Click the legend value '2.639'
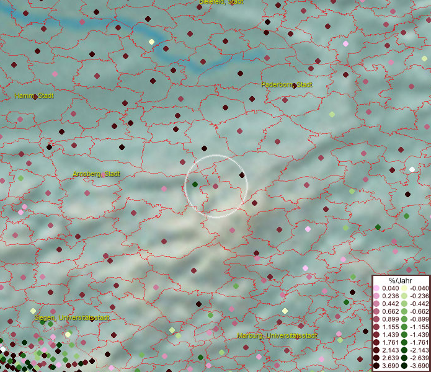 point(390,358)
